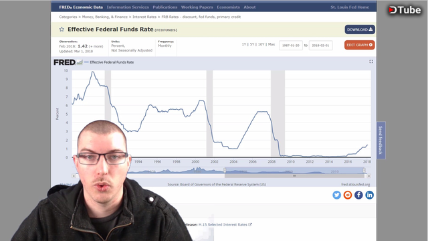Click the 'Monthly' frequency text
The height and width of the screenshot is (241, 428).
coord(165,46)
